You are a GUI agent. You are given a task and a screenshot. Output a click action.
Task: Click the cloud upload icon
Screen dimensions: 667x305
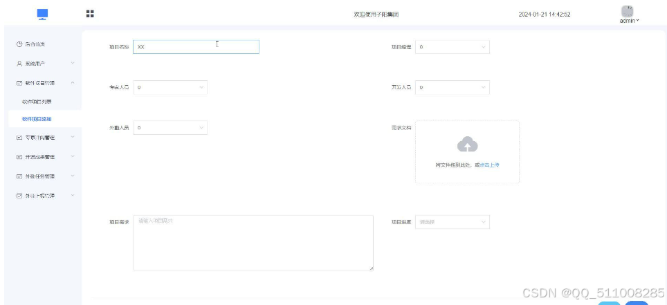coord(467,145)
